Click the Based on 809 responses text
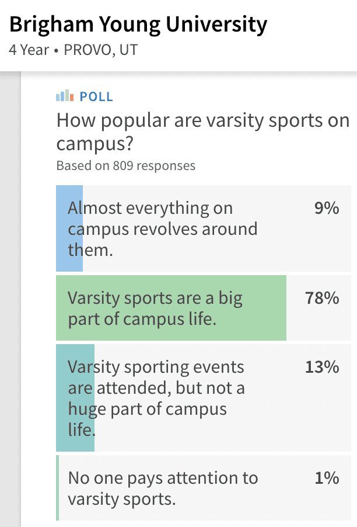 coord(126,166)
